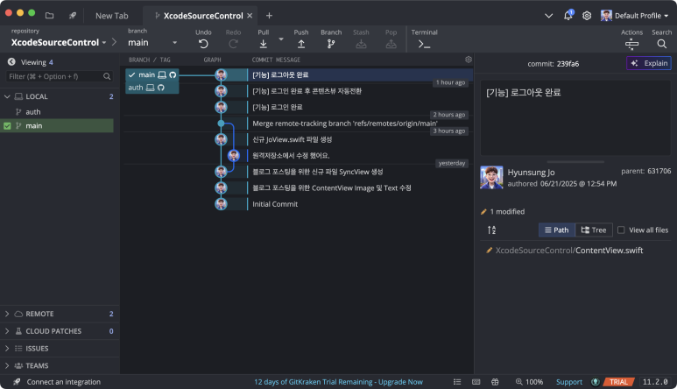677x389 pixels.
Task: Open the Support link
Action: tap(569, 382)
